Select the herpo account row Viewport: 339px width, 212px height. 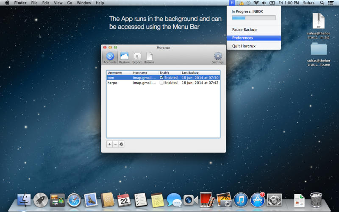click(x=127, y=83)
